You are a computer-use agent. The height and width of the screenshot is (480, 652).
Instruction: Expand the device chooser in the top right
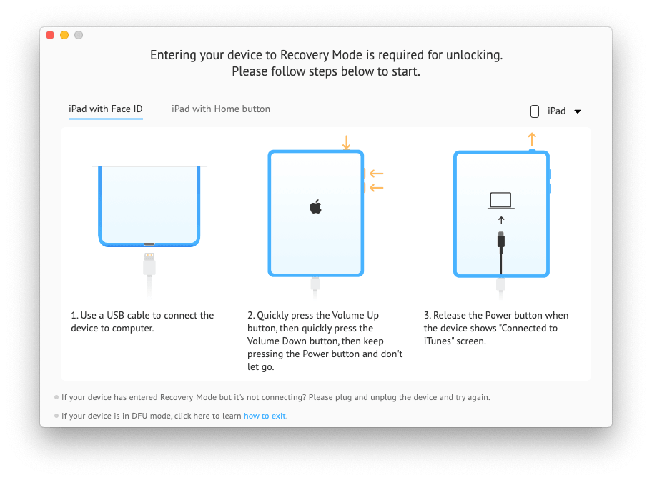556,111
